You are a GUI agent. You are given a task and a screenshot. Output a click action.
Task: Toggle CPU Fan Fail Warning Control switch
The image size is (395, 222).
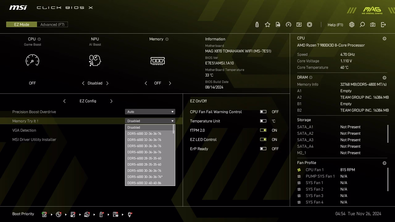[263, 112]
